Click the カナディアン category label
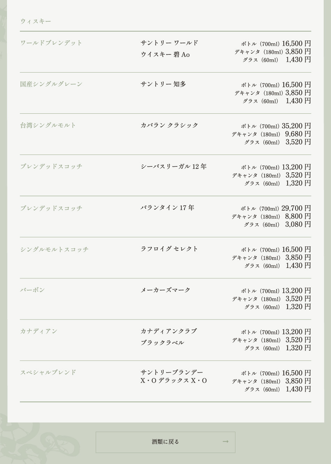Viewport: 331px width, 464px height. [39, 331]
